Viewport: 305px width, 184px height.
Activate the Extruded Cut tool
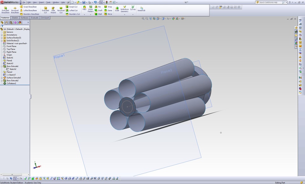tap(45, 10)
